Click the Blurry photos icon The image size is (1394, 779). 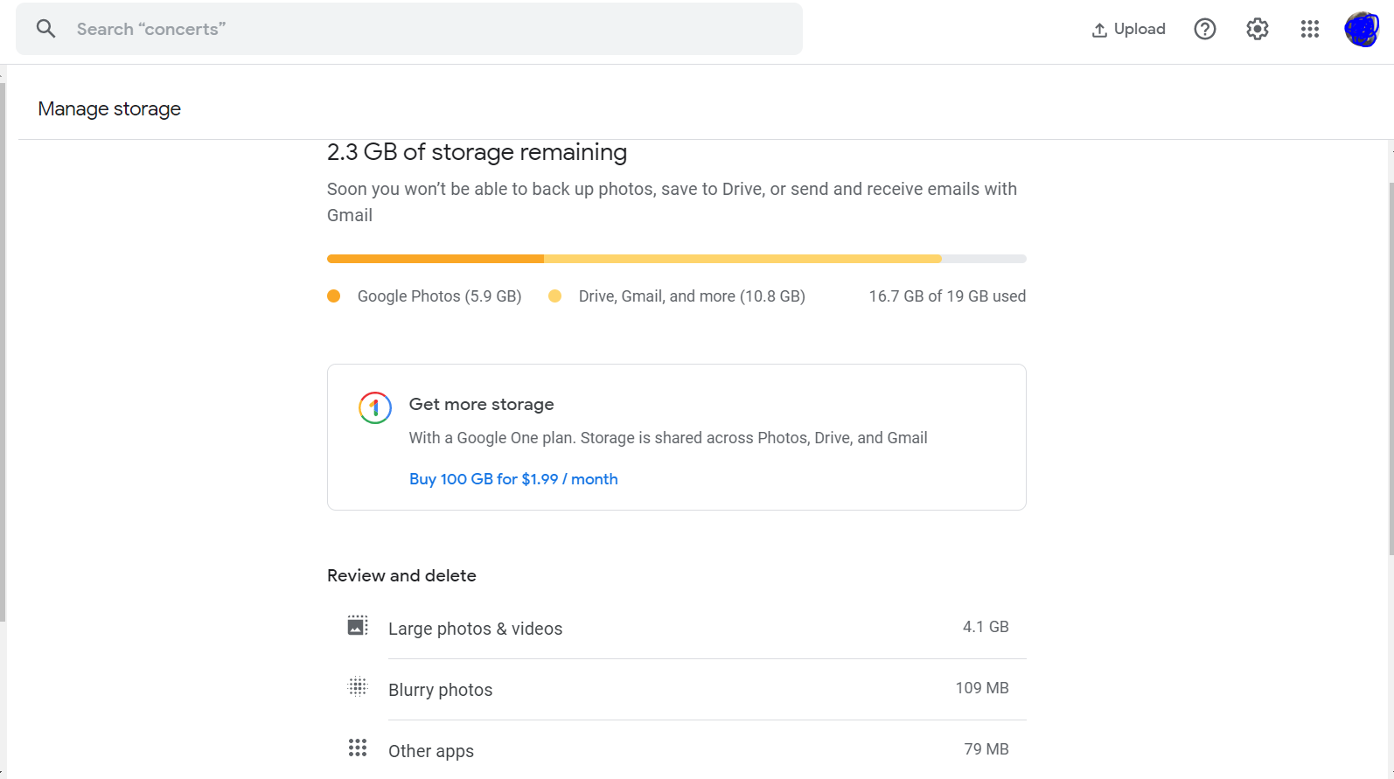point(358,687)
